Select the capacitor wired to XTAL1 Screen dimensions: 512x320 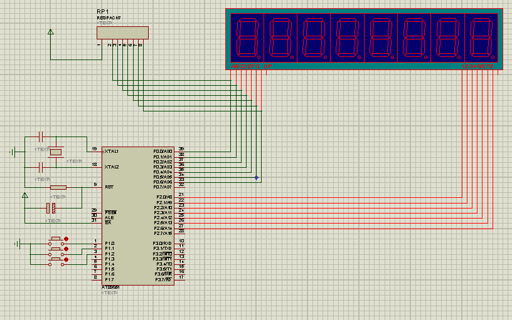[x=41, y=137]
